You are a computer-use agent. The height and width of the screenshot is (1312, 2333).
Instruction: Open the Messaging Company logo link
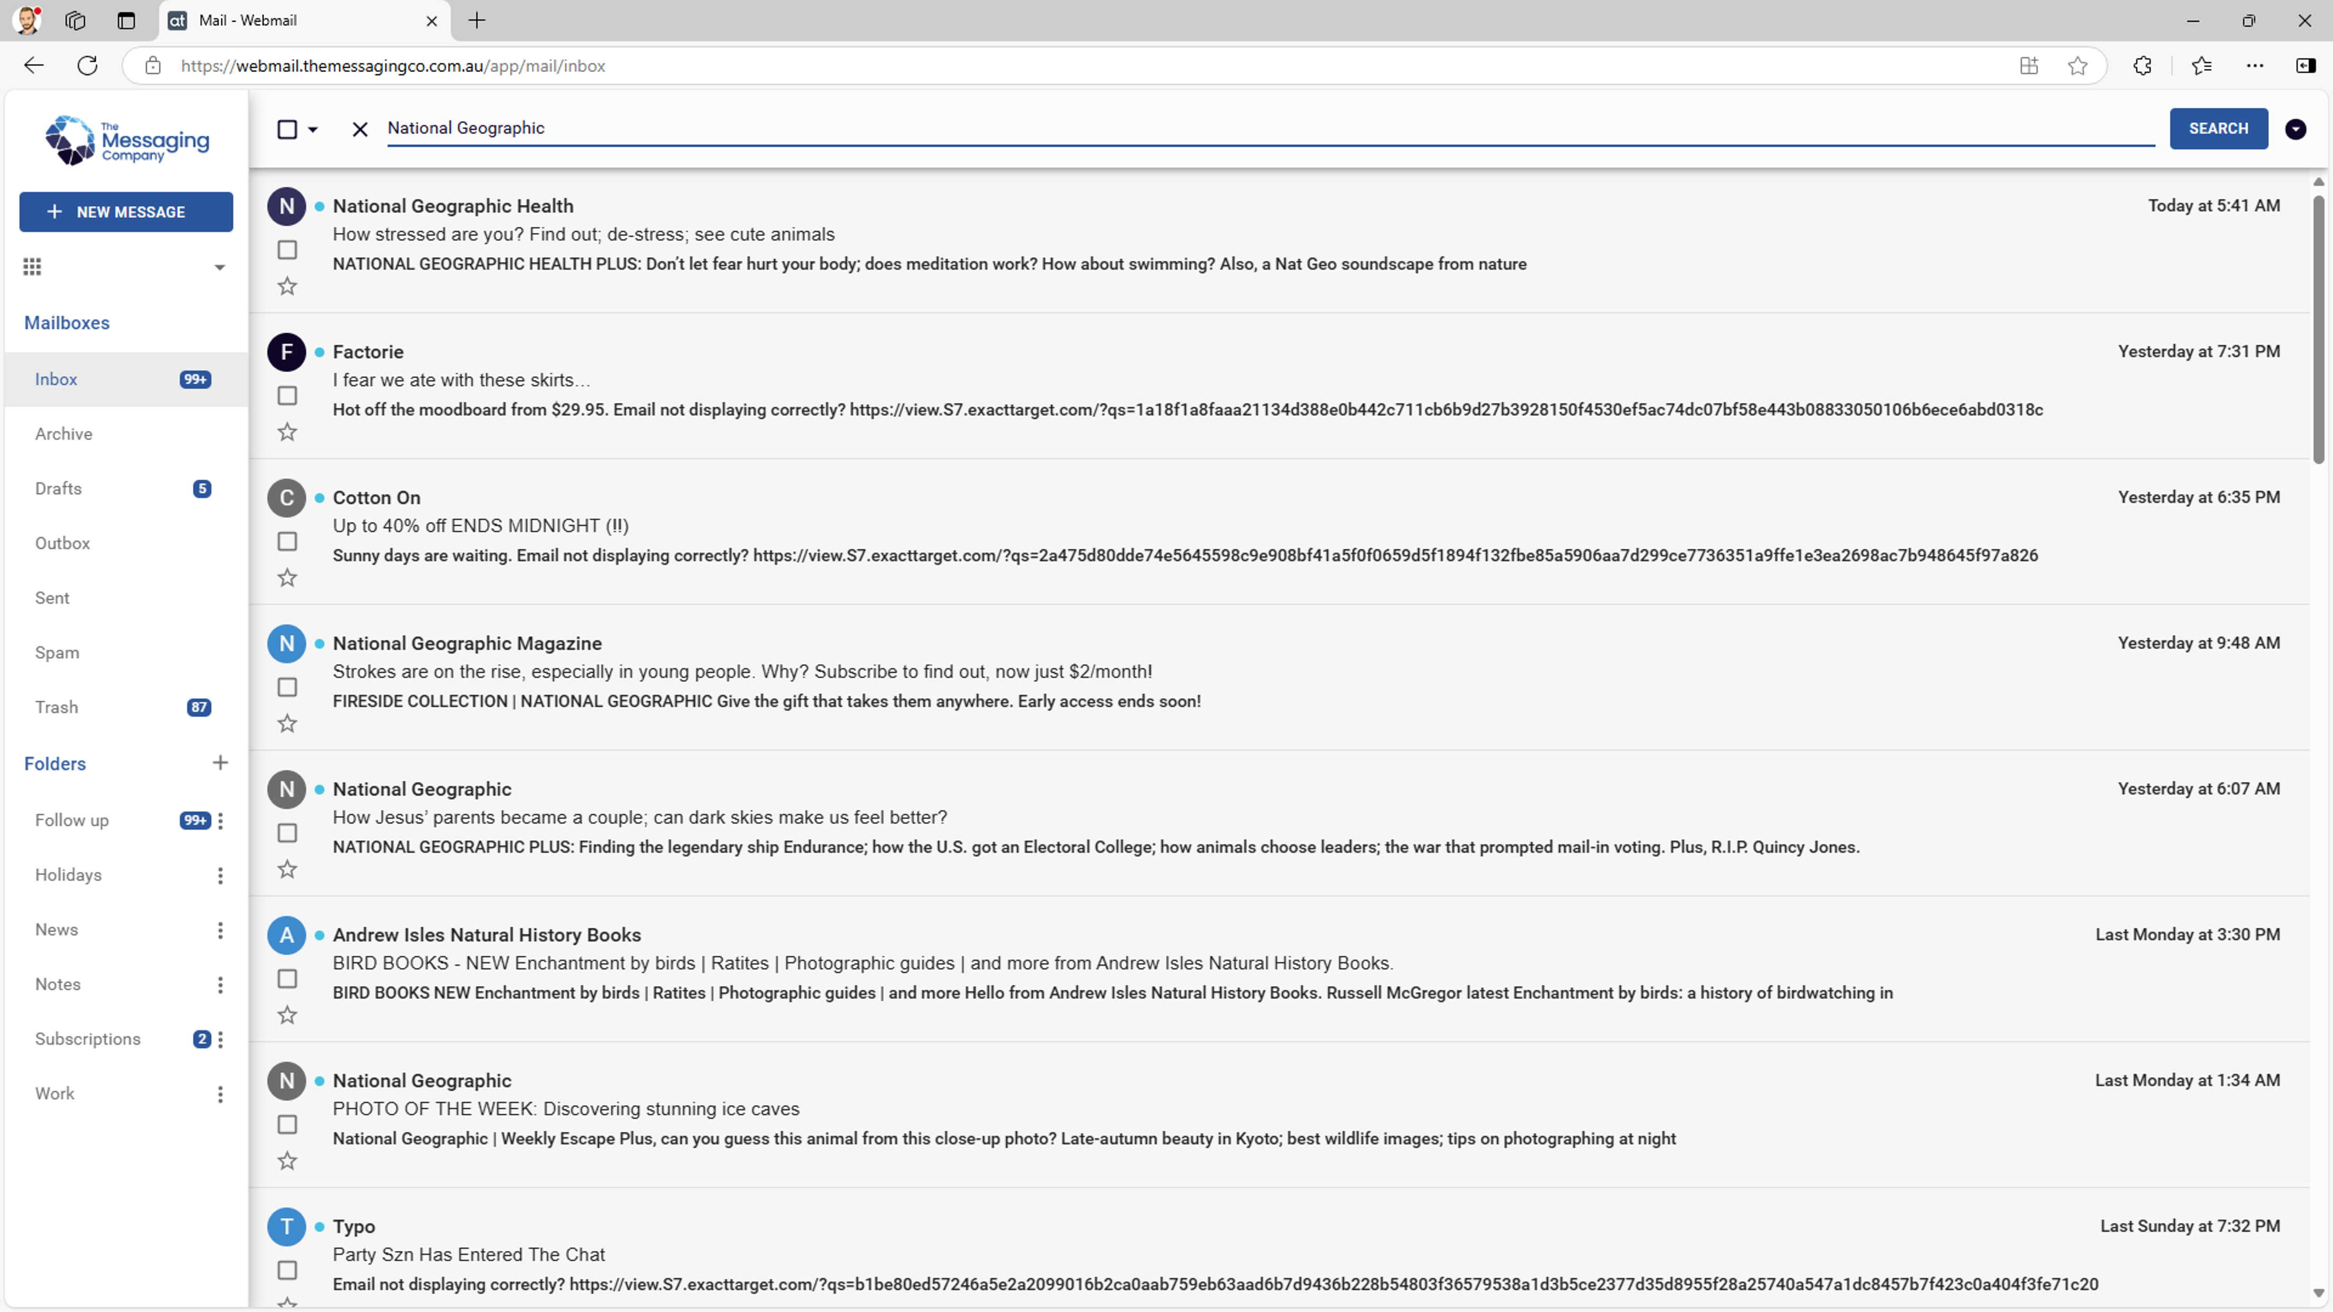[128, 141]
